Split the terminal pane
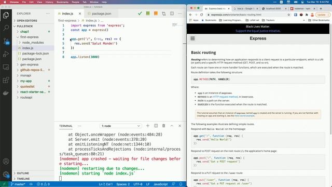The image size is (332, 187). (156, 126)
